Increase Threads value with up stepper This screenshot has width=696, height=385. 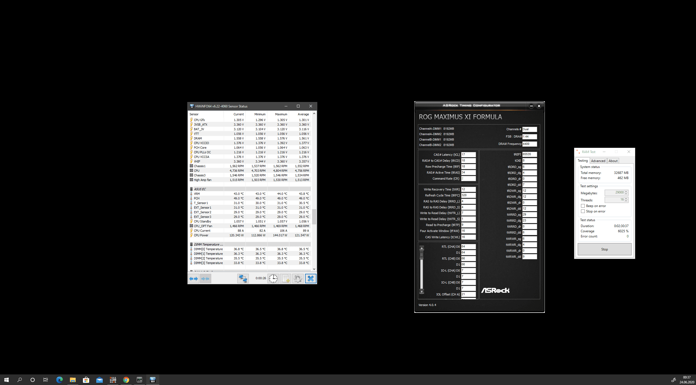(x=626, y=198)
